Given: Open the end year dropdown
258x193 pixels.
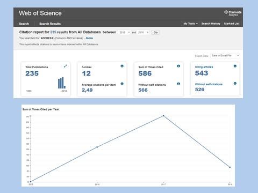Looking at the screenshot, I should click(143, 32).
